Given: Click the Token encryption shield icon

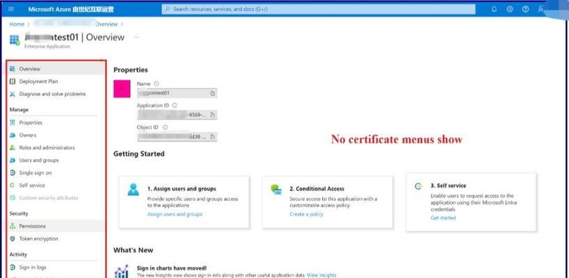Looking at the screenshot, I should [13, 239].
